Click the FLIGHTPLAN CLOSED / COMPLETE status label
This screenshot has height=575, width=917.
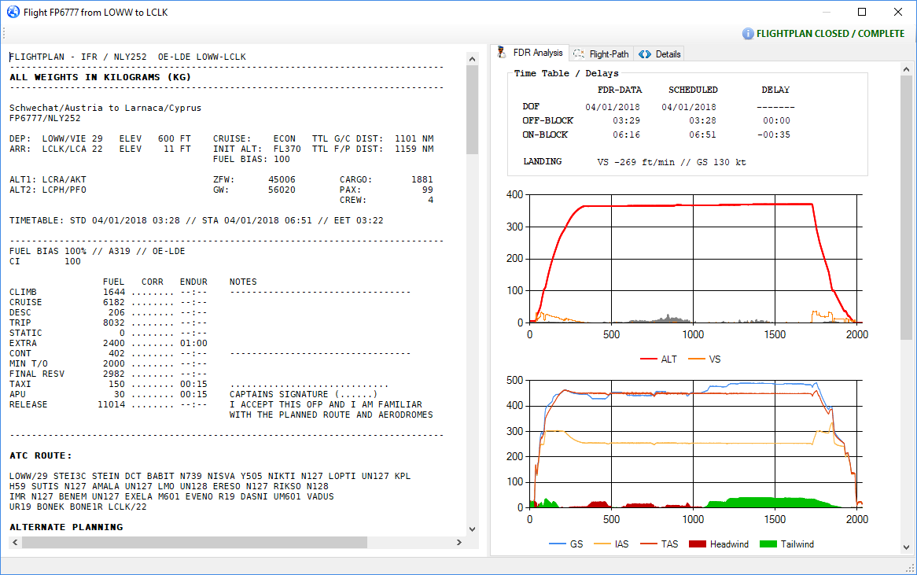coord(830,33)
